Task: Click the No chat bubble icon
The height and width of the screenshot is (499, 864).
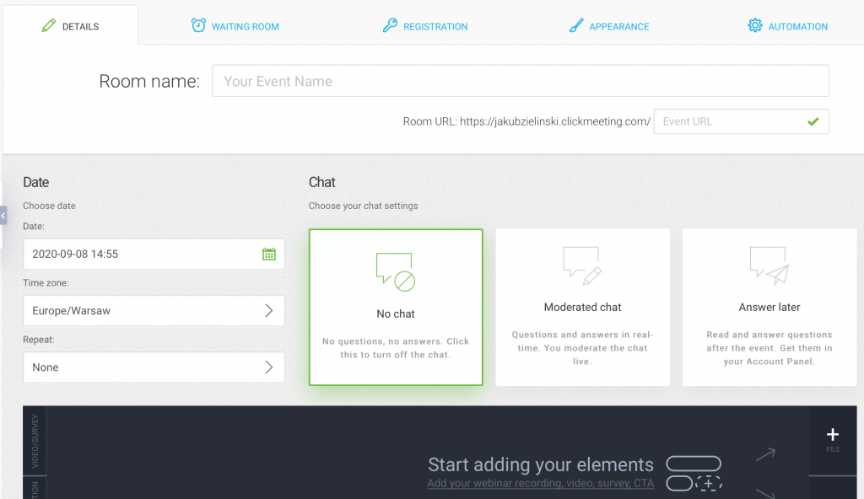Action: click(396, 272)
